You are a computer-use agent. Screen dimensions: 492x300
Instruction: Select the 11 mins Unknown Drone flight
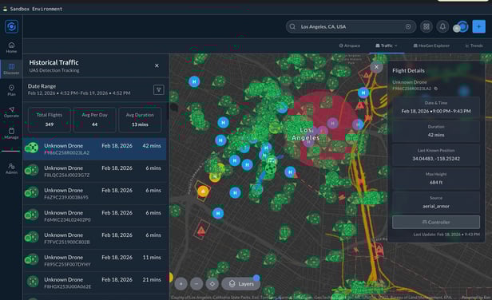[x=95, y=260]
